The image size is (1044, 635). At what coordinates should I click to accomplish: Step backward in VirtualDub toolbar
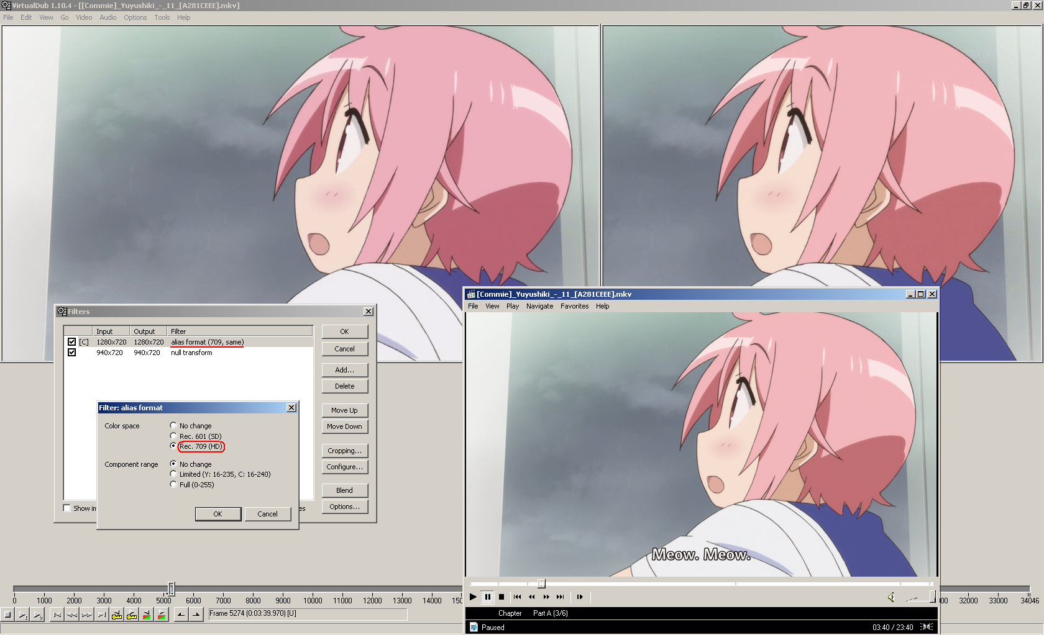(72, 615)
